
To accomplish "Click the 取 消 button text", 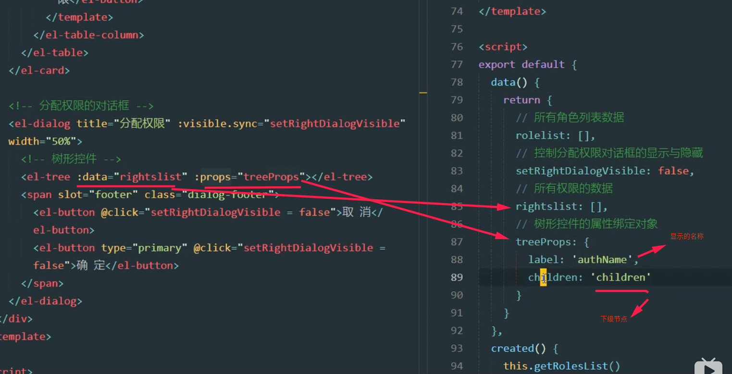I will coord(356,212).
